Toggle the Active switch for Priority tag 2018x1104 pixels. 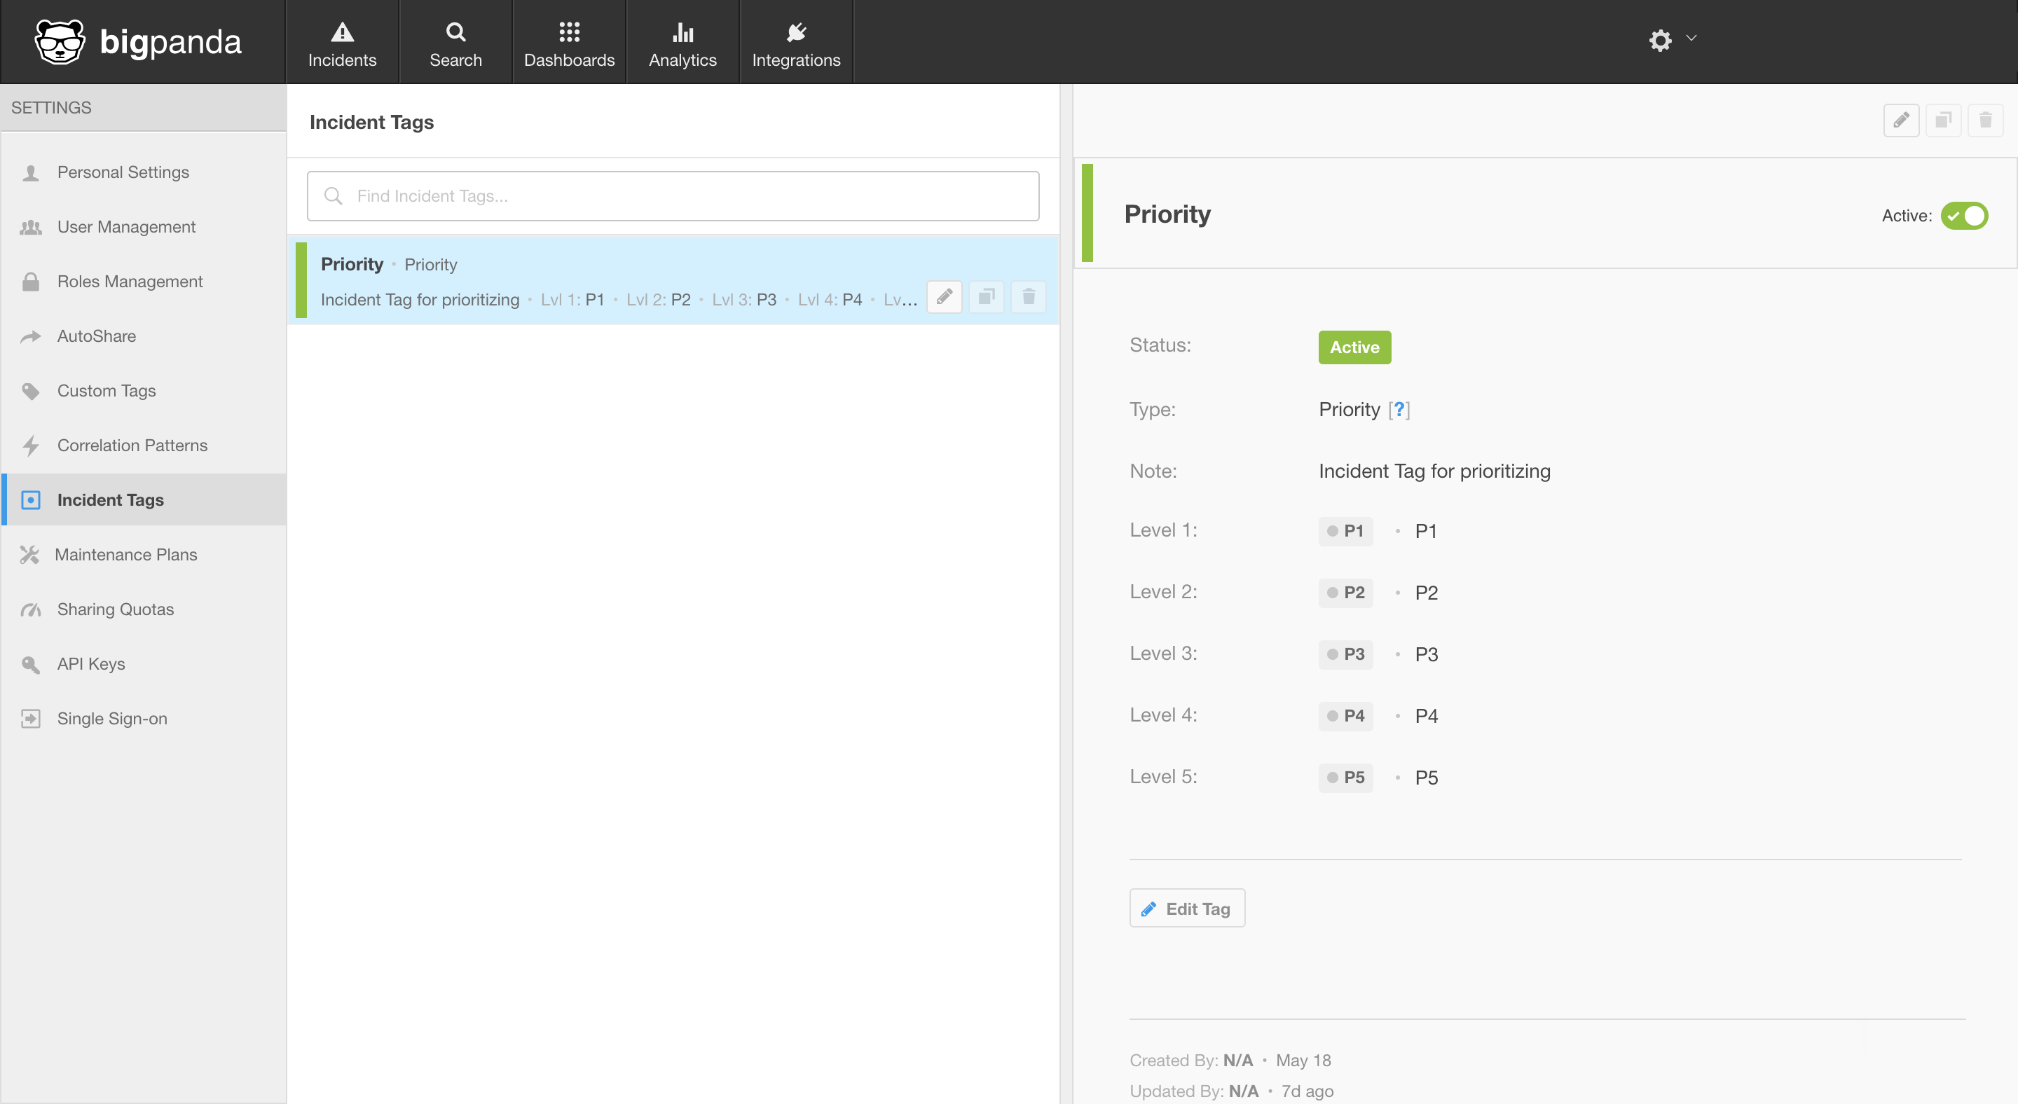coord(1964,215)
